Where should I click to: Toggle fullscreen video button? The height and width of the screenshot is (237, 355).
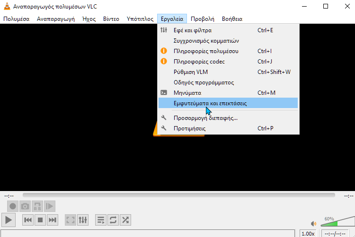pos(71,220)
